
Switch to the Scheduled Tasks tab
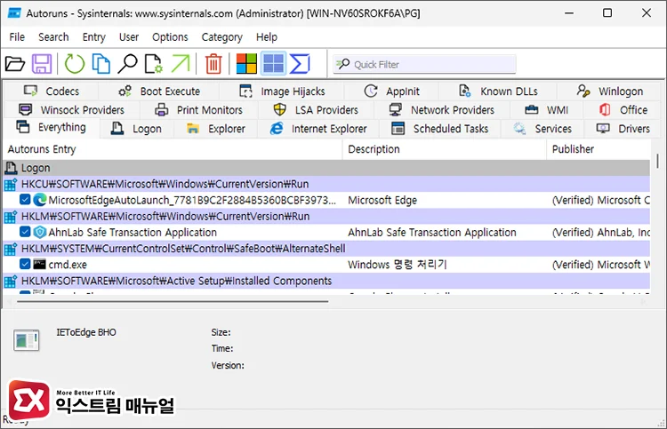coord(440,129)
